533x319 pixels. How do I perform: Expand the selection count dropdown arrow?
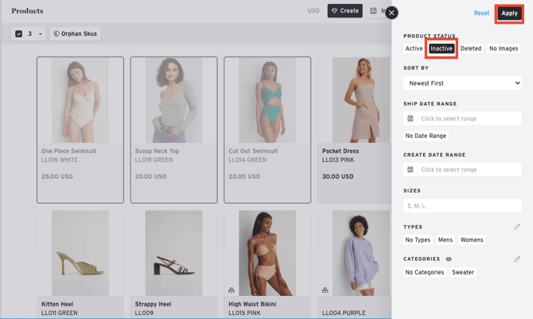tap(41, 34)
